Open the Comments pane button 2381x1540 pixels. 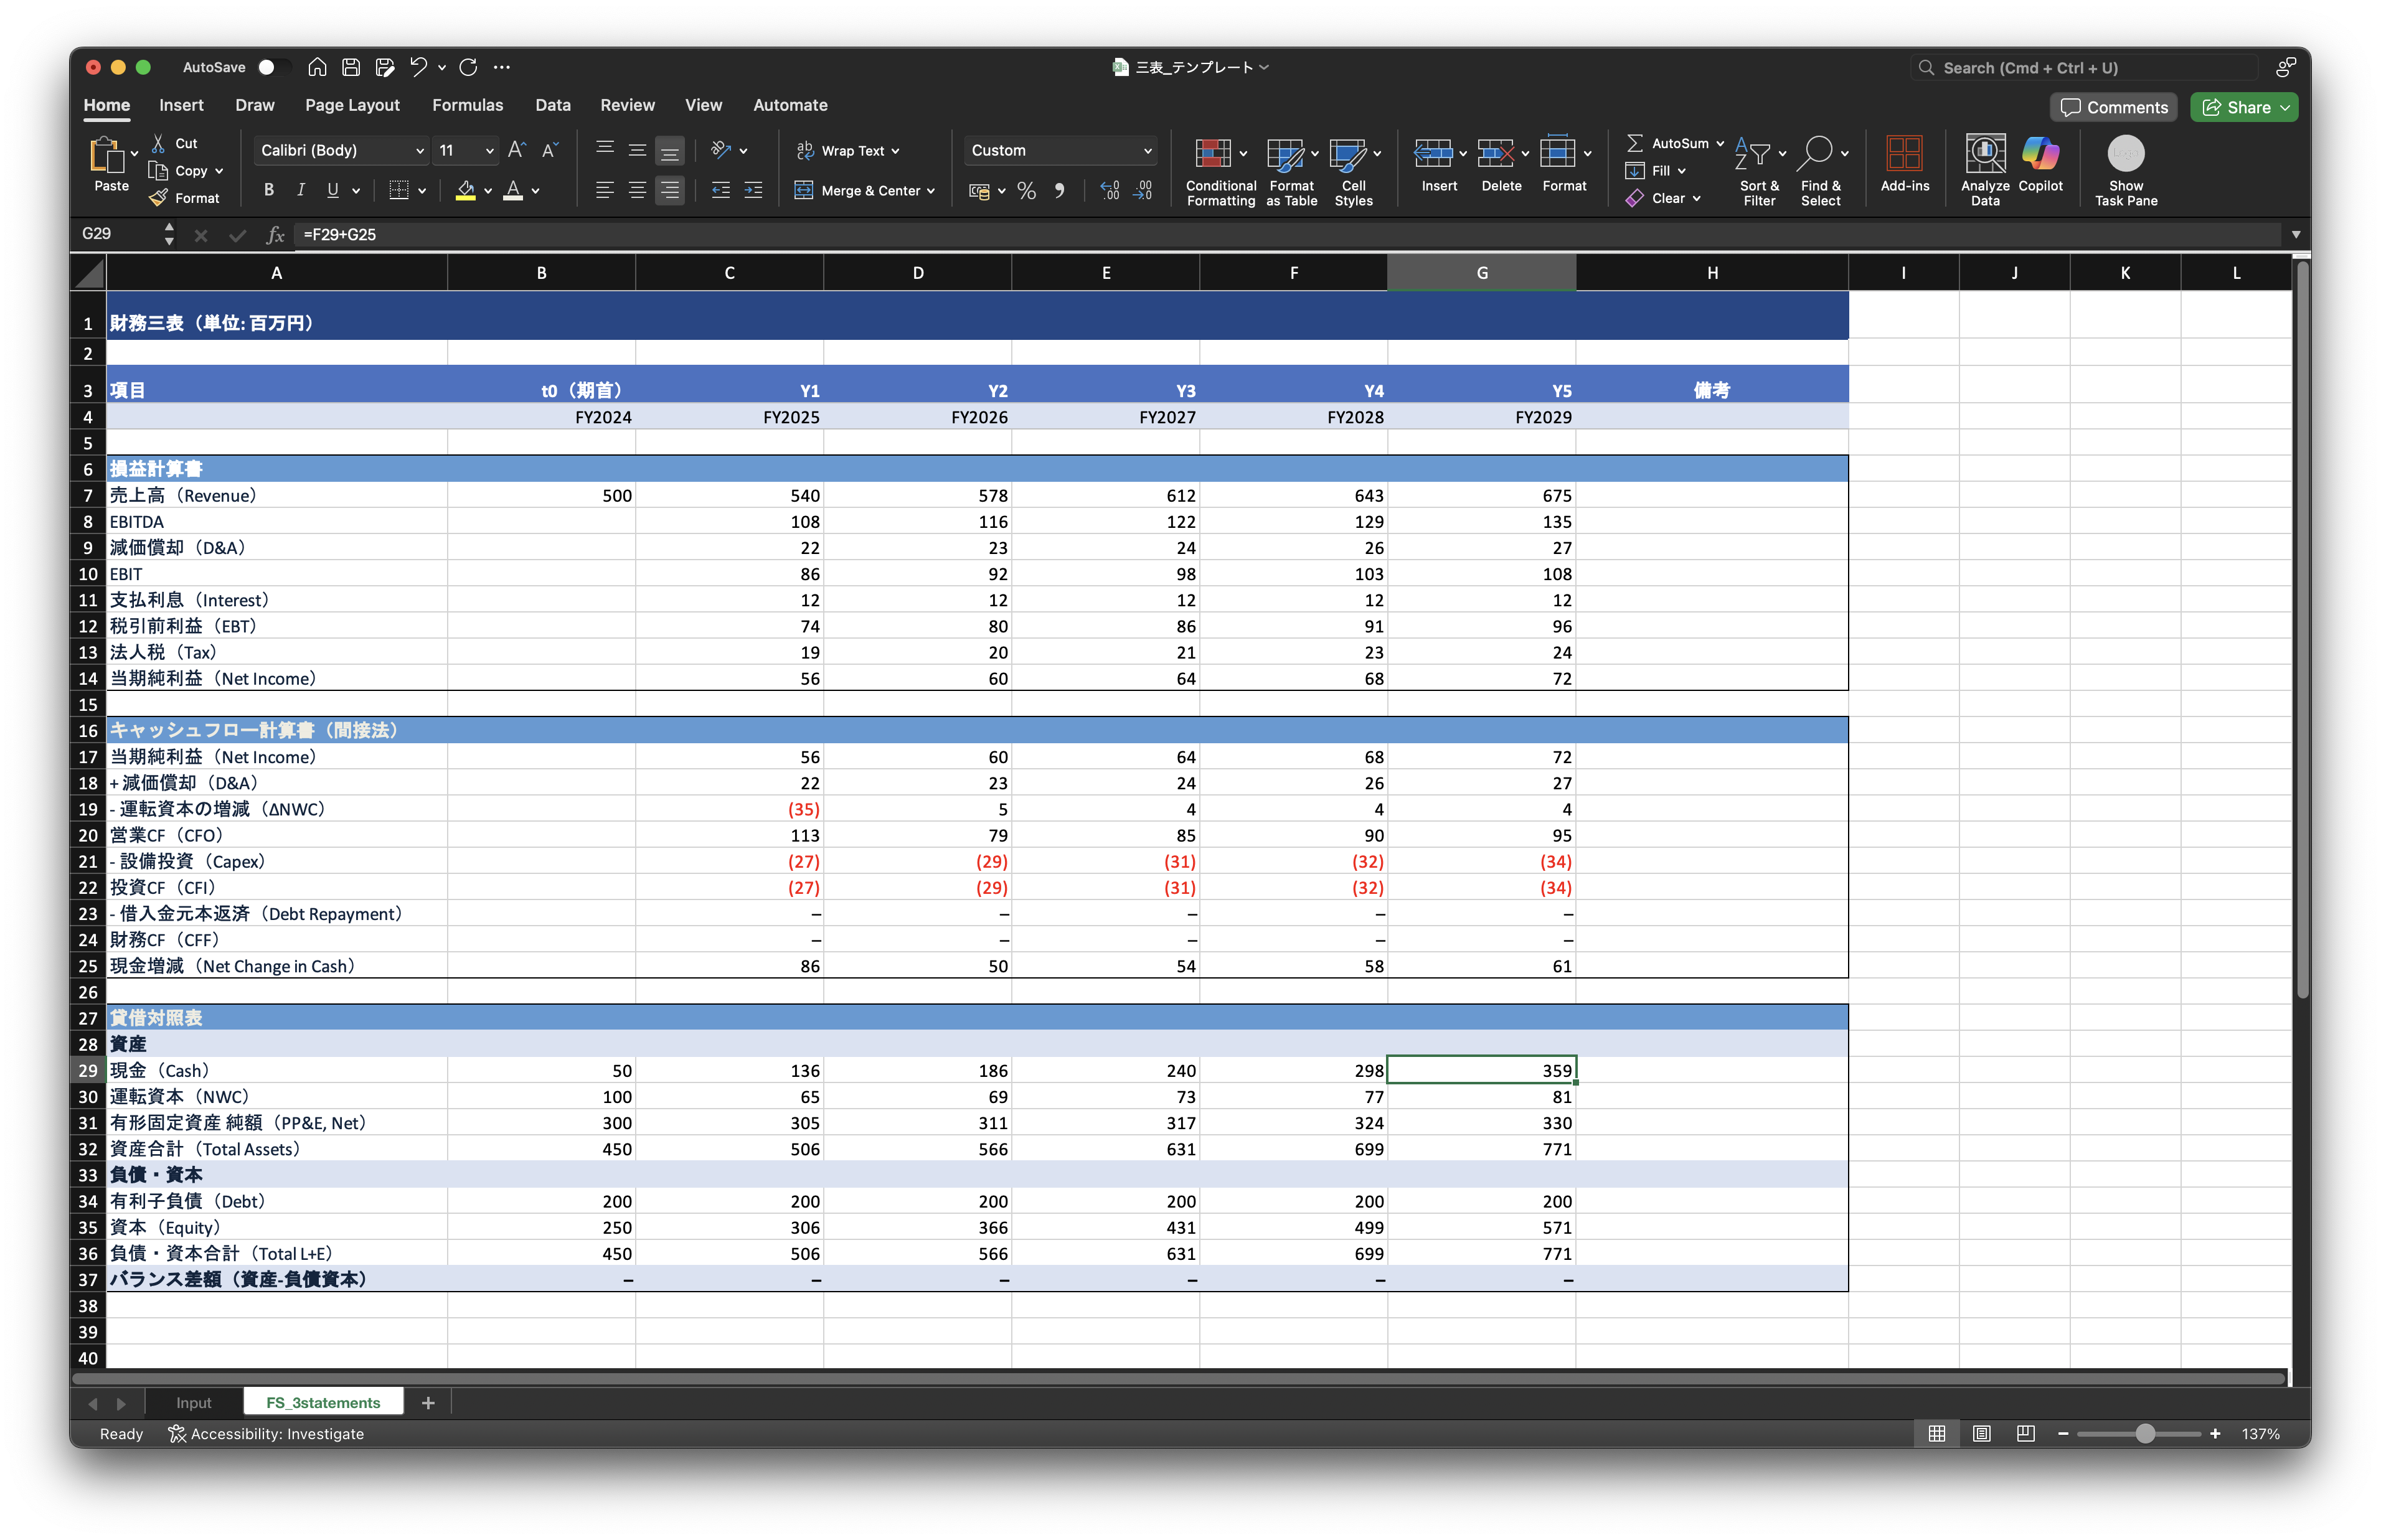tap(2114, 107)
